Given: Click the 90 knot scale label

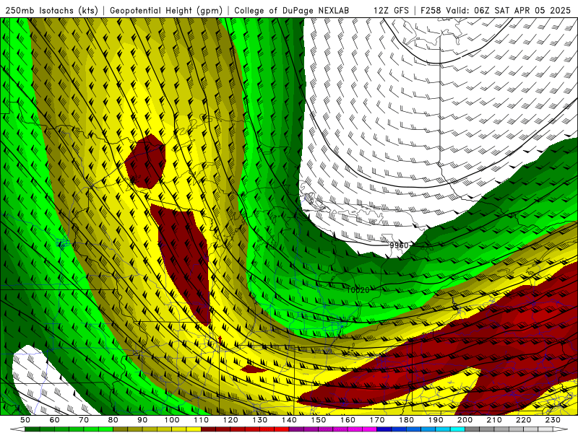Looking at the screenshot, I should click(142, 420).
